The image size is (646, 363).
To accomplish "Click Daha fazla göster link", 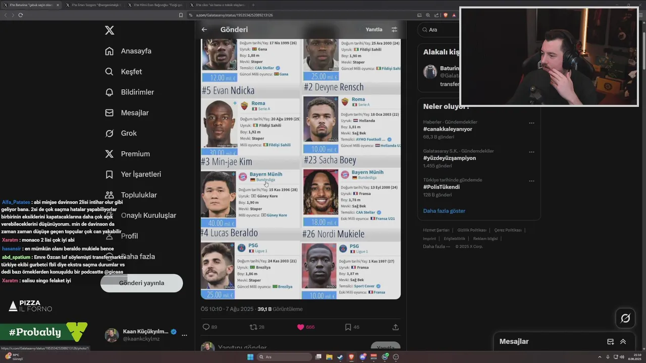I will pos(444,211).
